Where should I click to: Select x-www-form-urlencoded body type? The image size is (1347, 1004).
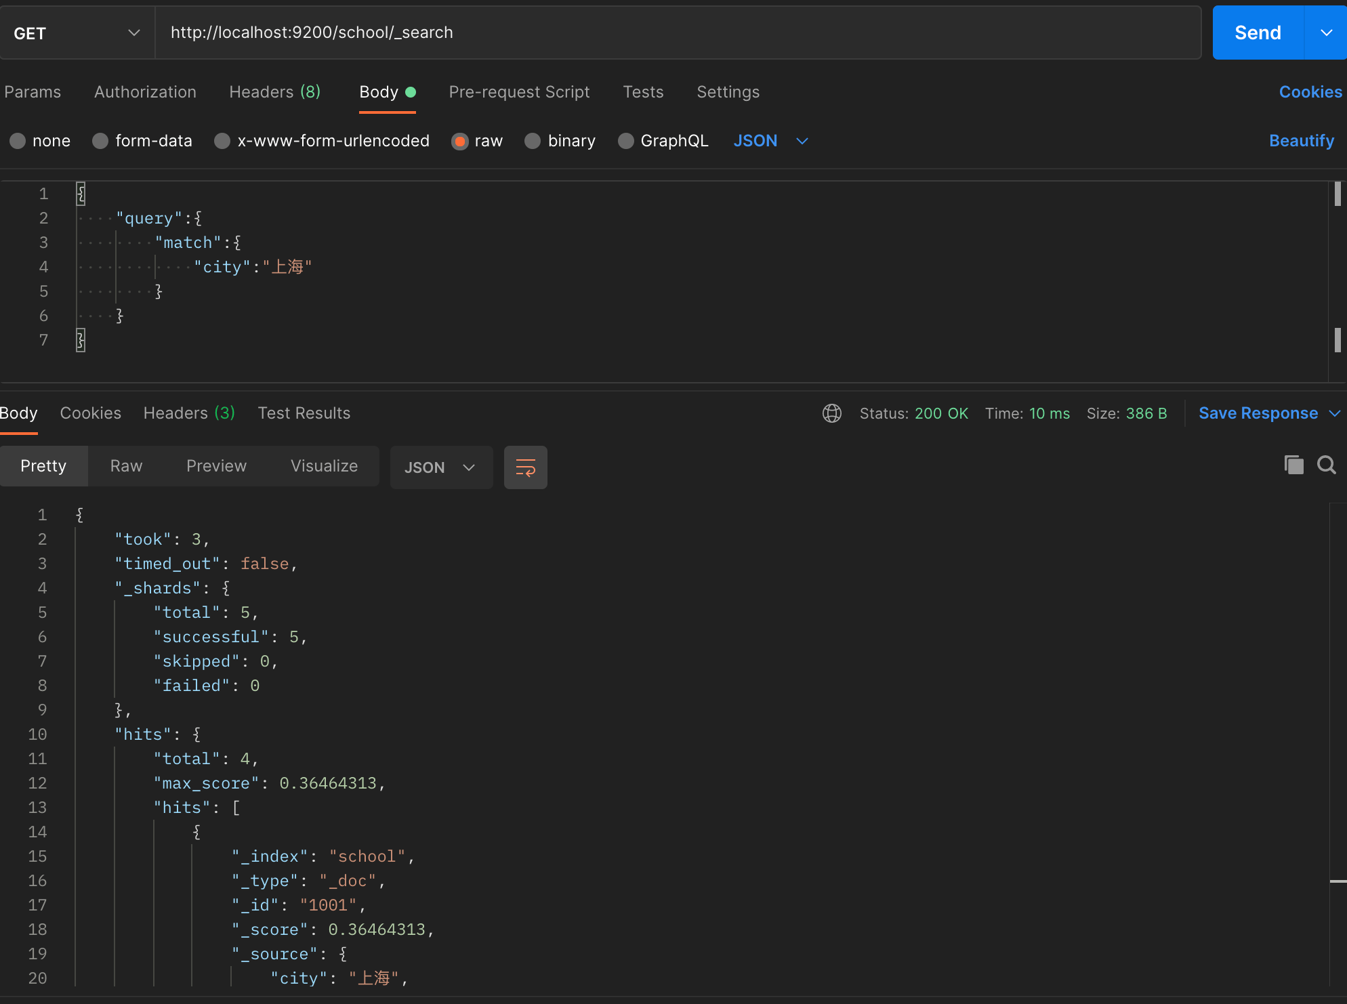(x=322, y=141)
